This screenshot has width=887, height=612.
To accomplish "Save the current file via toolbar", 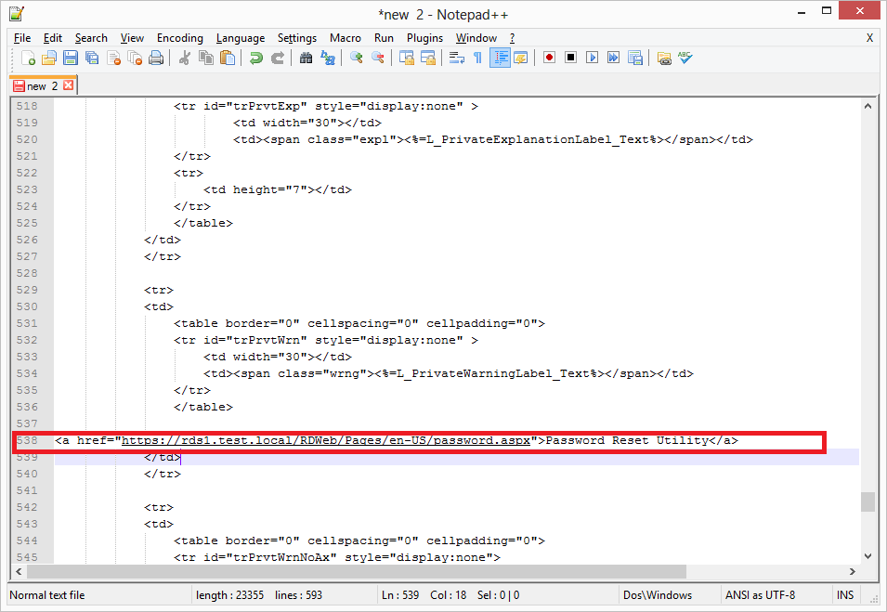I will point(71,58).
